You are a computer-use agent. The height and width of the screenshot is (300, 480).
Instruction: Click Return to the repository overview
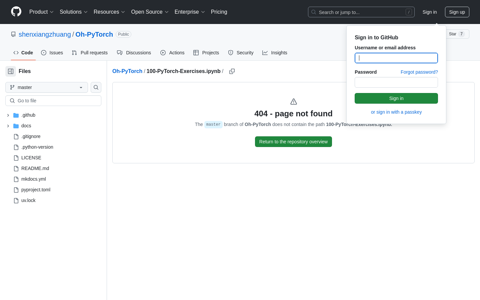pos(293,142)
